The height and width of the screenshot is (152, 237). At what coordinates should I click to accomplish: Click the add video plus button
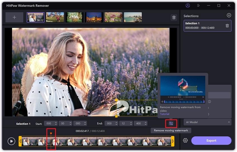tap(14, 17)
